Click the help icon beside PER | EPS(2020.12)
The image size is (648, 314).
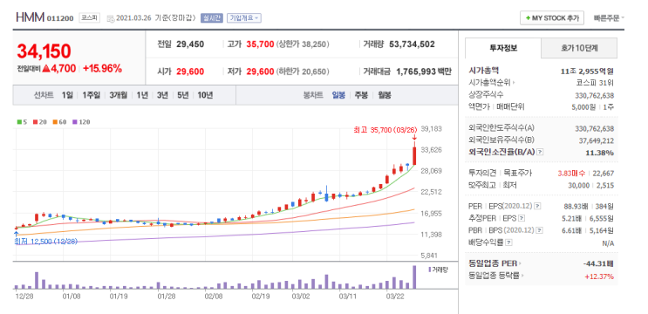tap(537, 205)
